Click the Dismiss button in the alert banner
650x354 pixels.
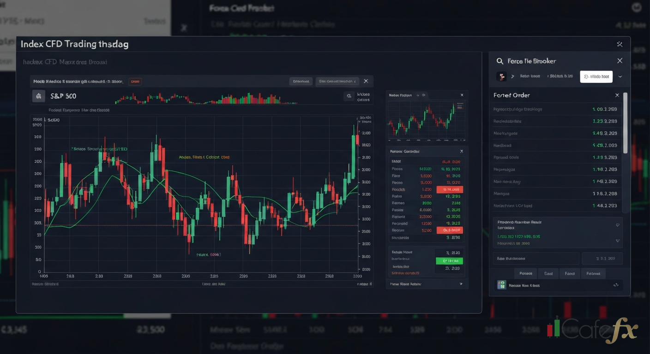point(301,81)
